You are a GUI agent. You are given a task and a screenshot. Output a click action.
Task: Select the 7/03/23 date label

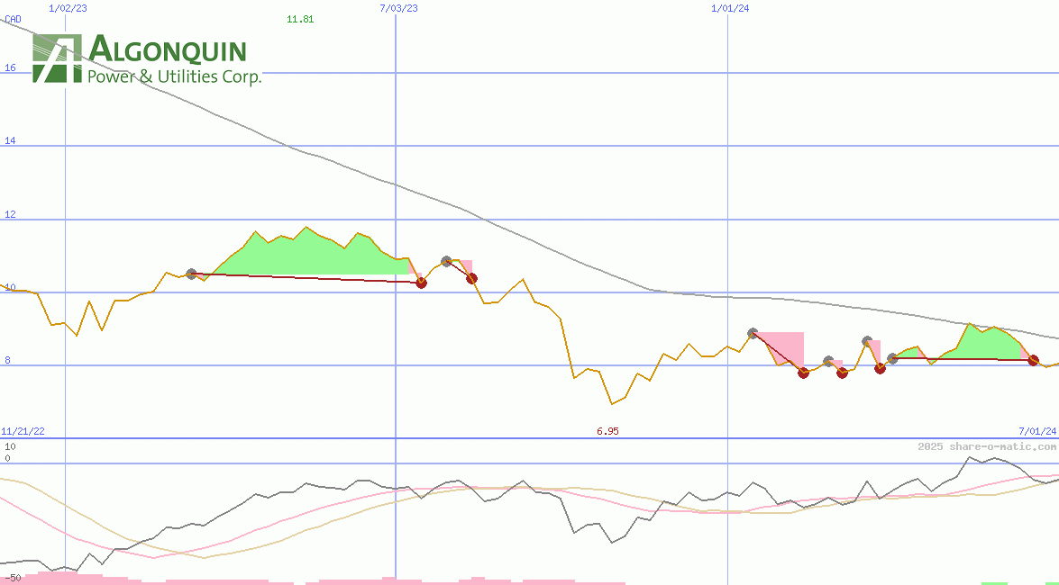pos(397,9)
